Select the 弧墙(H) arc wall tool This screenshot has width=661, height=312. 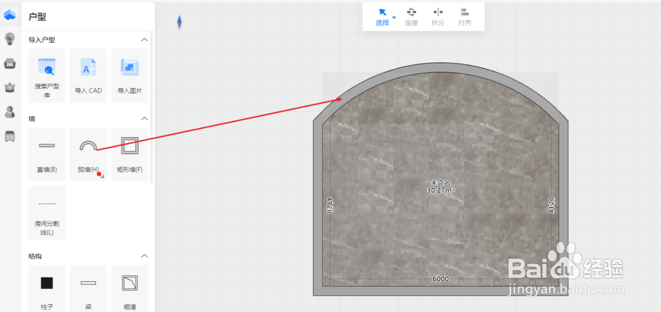tap(88, 154)
